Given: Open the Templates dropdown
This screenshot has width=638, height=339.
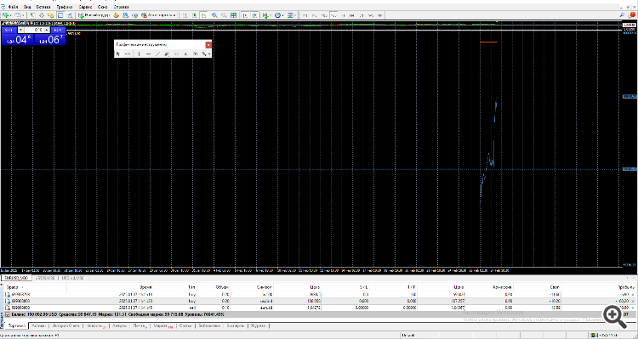Looking at the screenshot, I should (x=291, y=15).
